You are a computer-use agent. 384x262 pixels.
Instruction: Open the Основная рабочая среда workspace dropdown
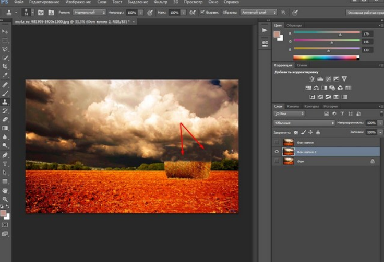coord(365,13)
